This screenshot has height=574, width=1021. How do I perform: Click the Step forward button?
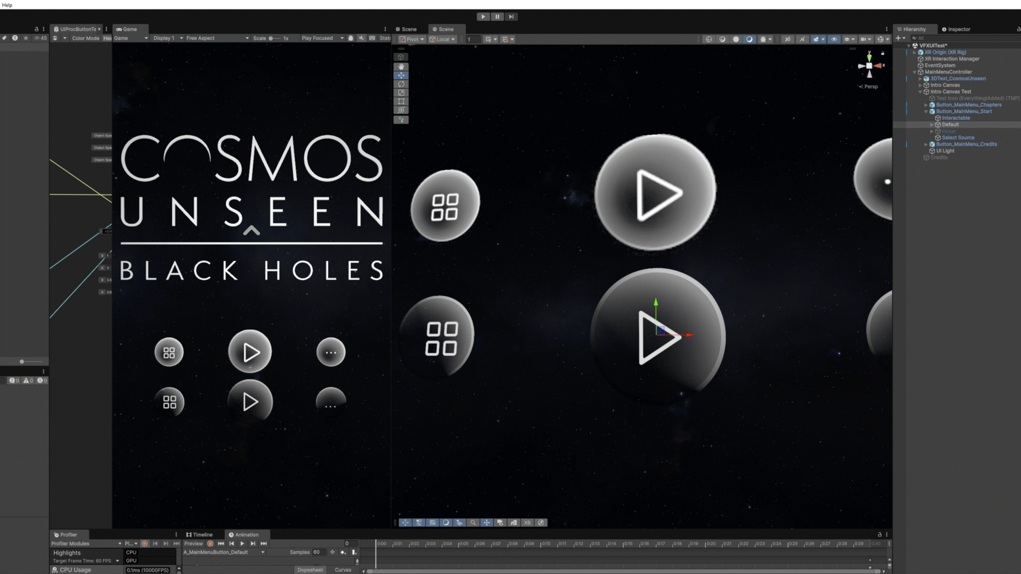pyautogui.click(x=511, y=17)
